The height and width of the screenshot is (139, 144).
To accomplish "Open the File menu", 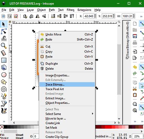I will tap(4, 10).
